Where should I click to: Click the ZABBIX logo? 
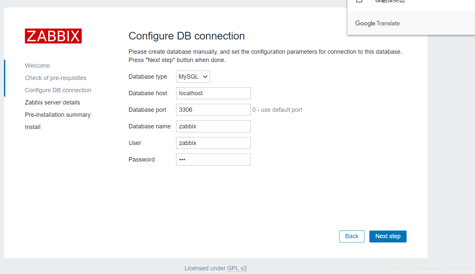click(53, 36)
